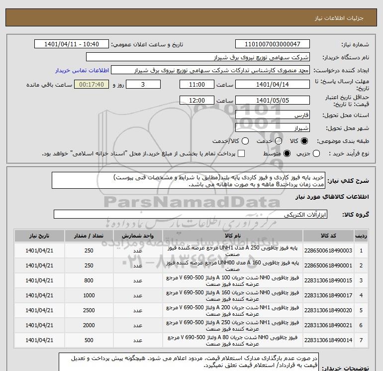Click the remaining days field showing 3
383x371 pixels.
pos(143,84)
